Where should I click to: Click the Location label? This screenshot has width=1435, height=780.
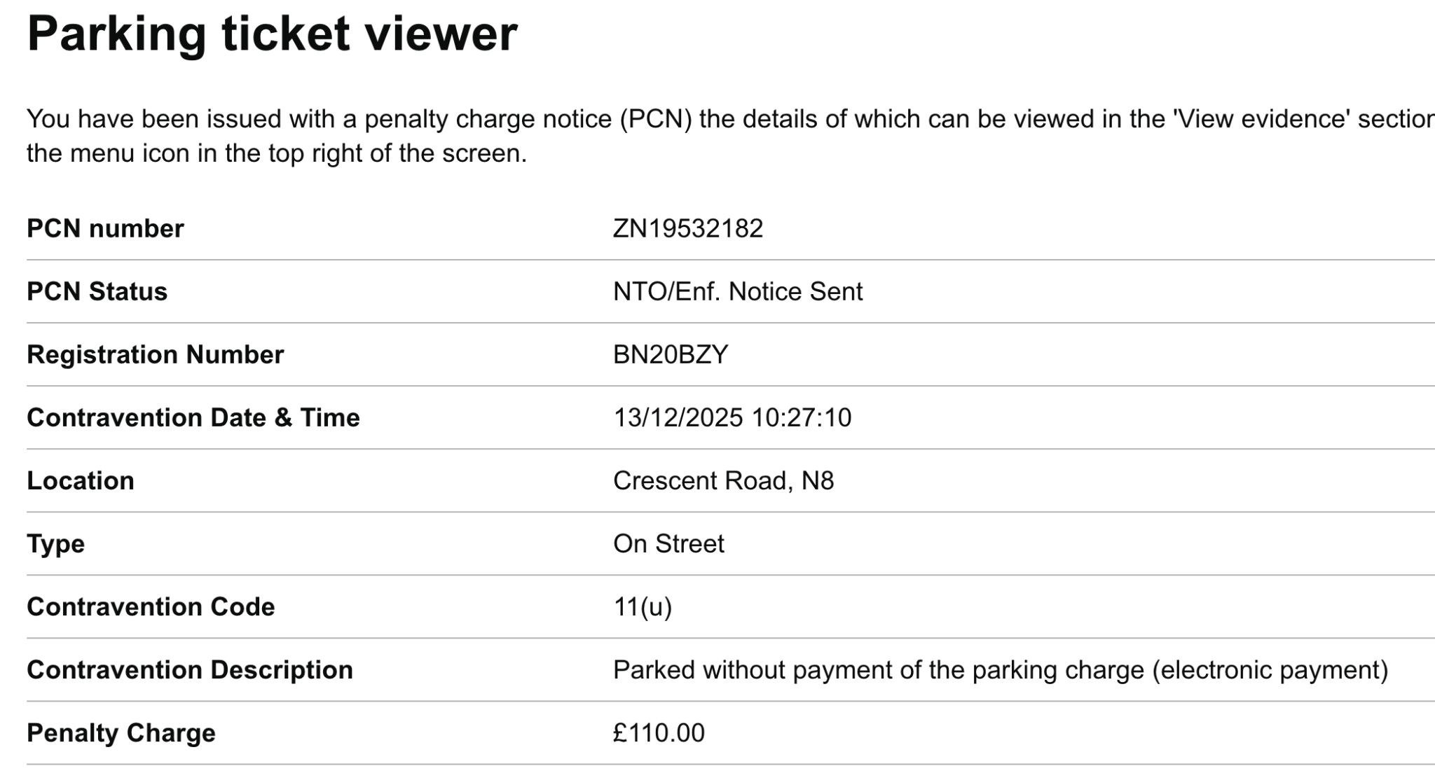point(80,481)
